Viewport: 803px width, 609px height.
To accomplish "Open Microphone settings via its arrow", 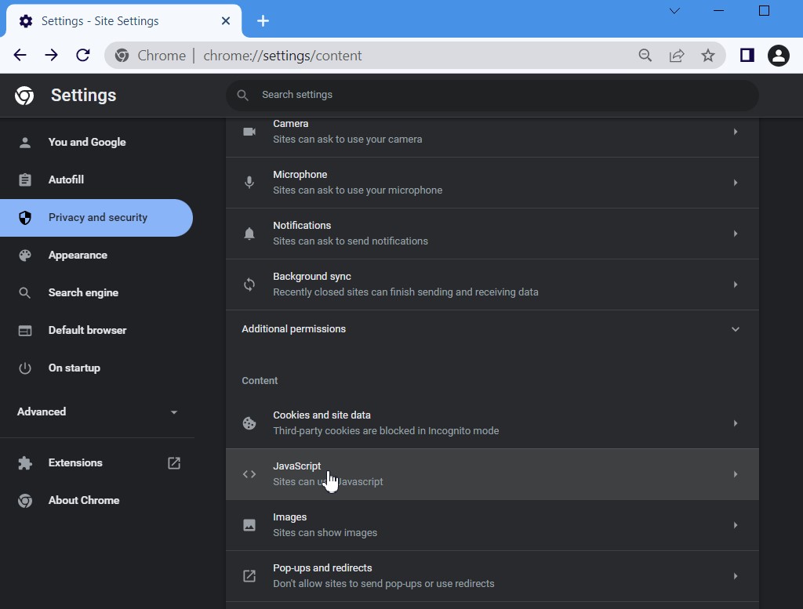I will point(736,182).
